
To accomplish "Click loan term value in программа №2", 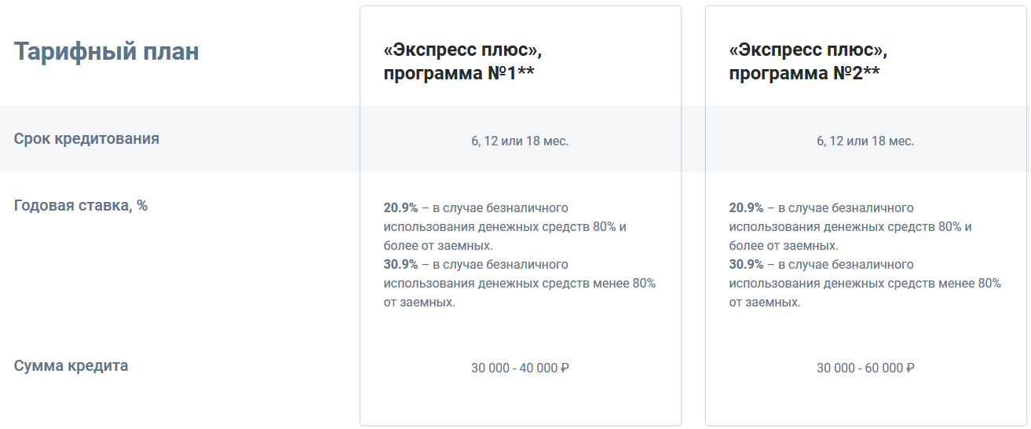I will pos(865,141).
